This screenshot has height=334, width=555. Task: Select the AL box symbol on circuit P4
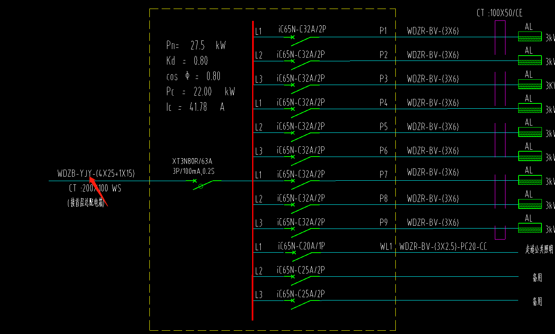tap(530, 108)
